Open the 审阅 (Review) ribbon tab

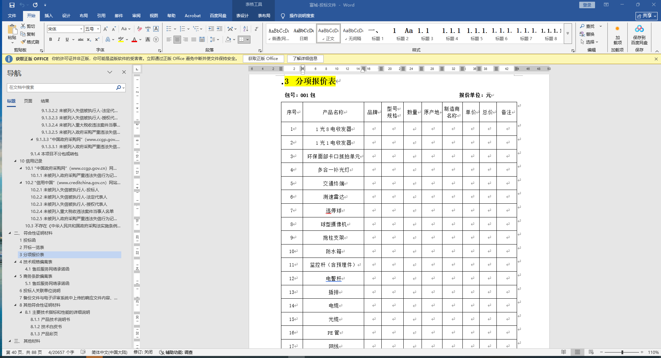(136, 15)
